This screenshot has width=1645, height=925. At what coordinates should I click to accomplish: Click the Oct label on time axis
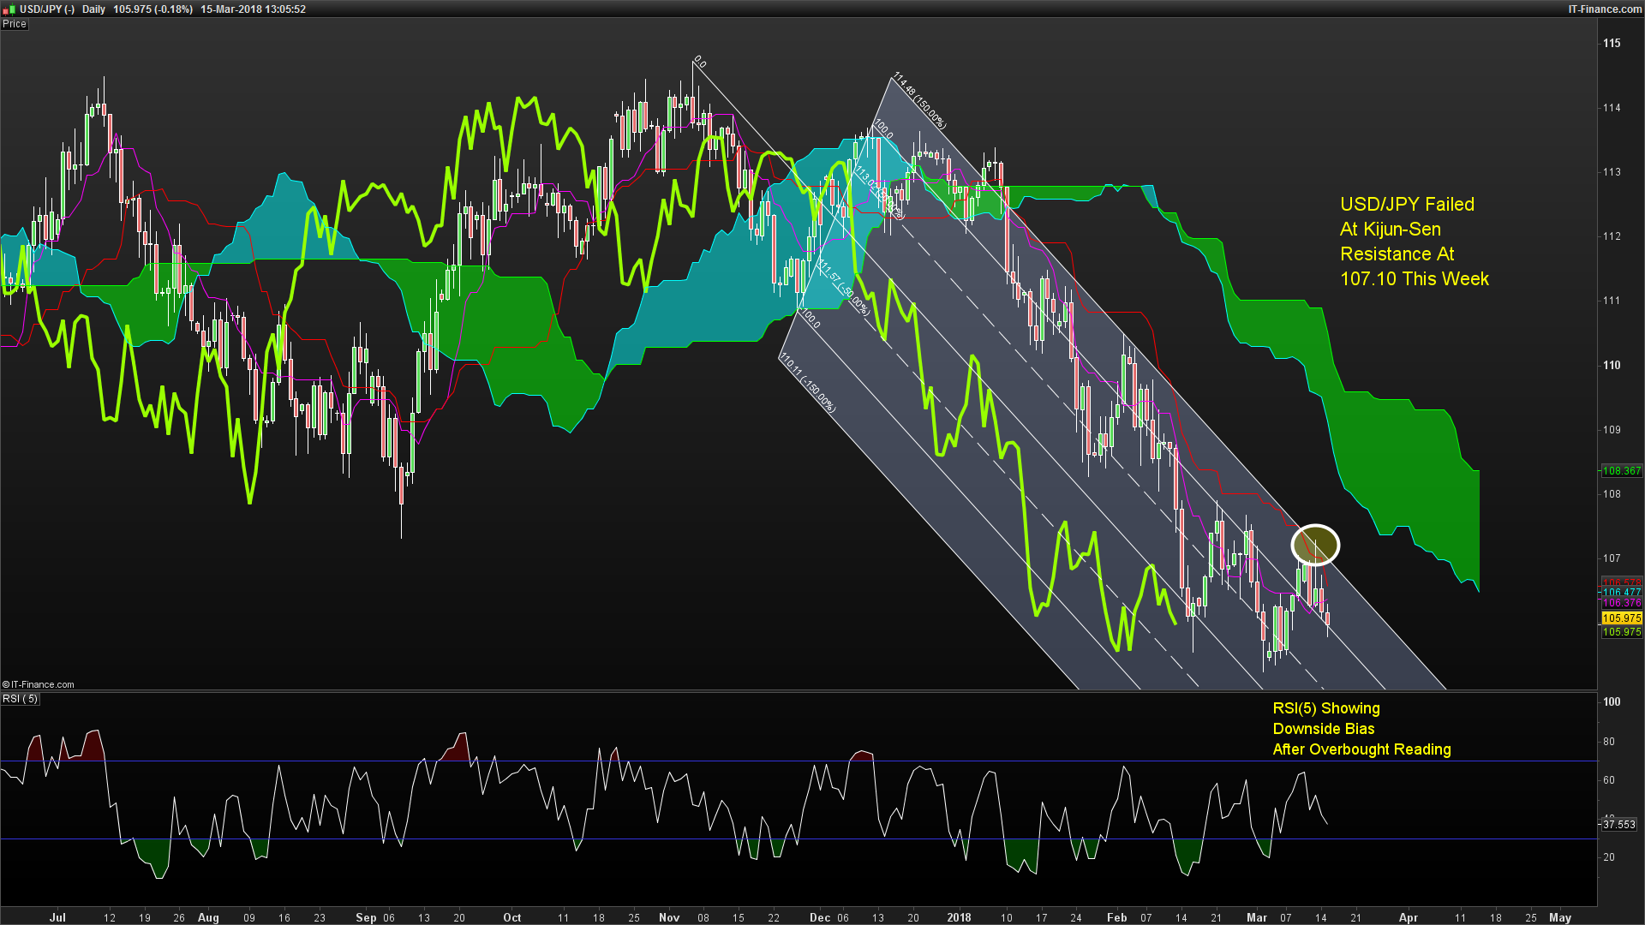pyautogui.click(x=512, y=917)
